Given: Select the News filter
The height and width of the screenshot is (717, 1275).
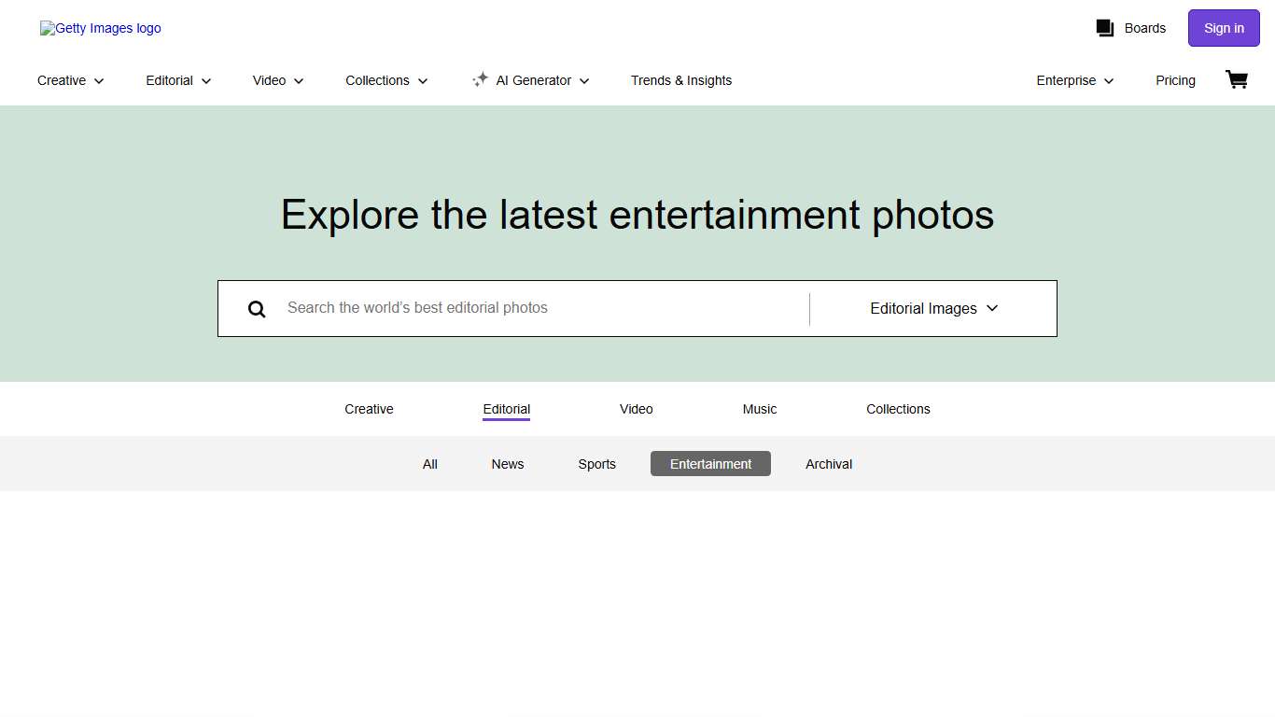Looking at the screenshot, I should coord(508,464).
